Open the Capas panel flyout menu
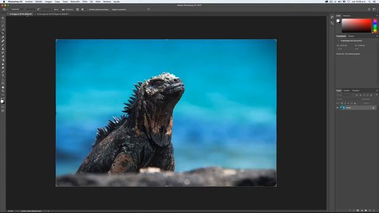The width and height of the screenshot is (379, 213). pos(377,91)
